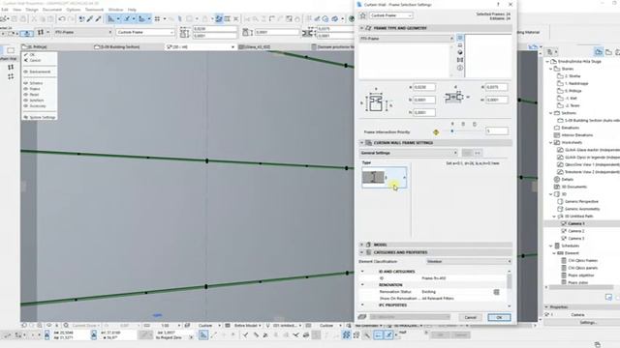The image size is (620, 348).
Task: Click the Project Map icon in the Navigator
Action: pyautogui.click(x=599, y=51)
